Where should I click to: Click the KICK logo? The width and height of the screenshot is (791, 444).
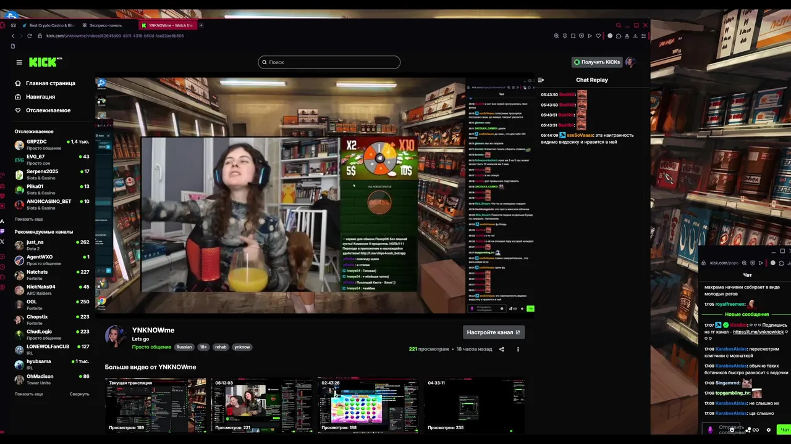coord(45,62)
